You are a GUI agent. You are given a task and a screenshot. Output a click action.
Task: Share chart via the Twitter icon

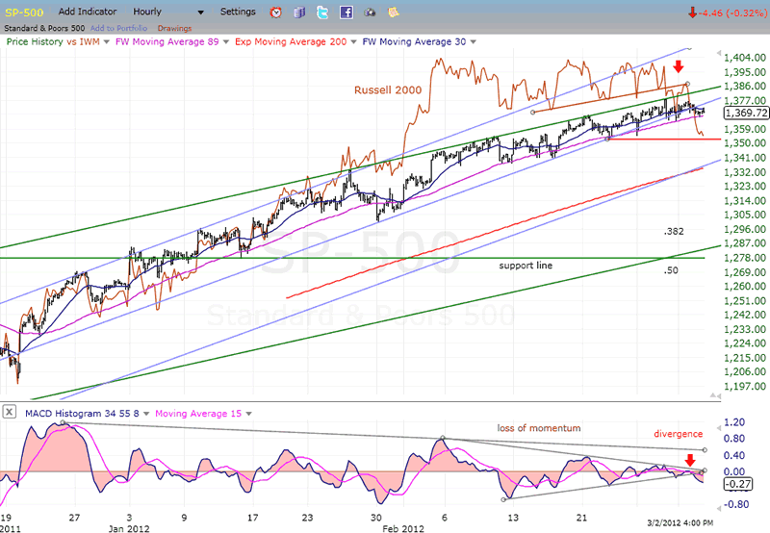[322, 13]
